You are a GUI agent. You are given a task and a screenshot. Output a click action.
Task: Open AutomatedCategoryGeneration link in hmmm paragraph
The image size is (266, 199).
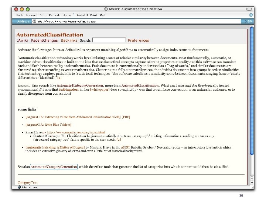[x=80, y=85]
